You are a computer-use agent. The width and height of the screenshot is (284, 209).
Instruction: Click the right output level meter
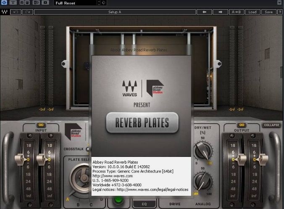tap(240, 66)
